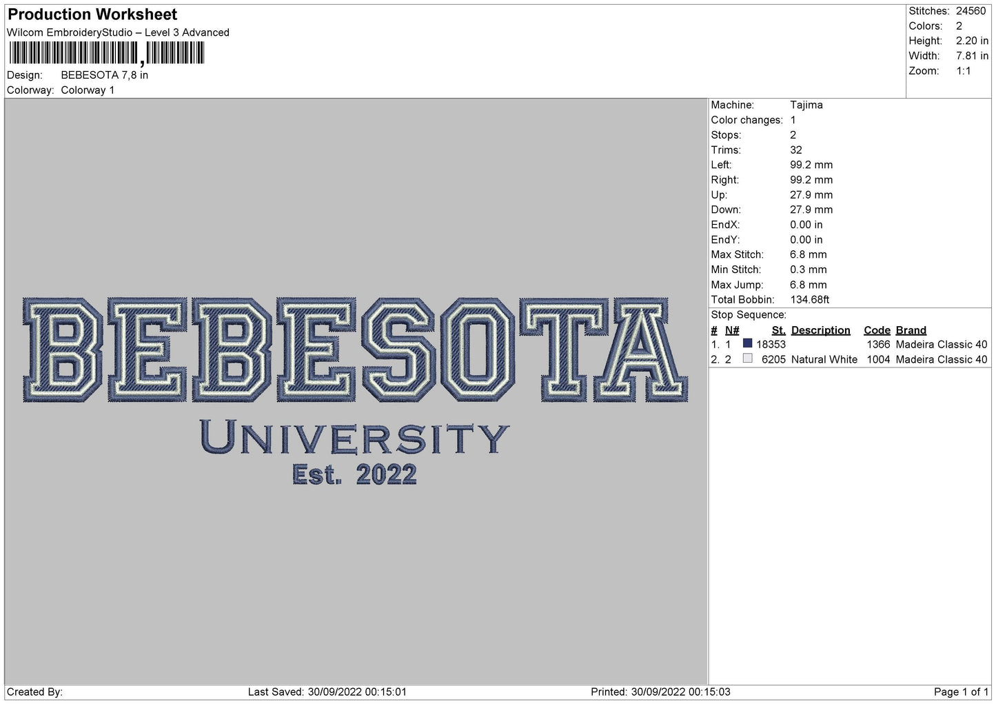The image size is (996, 704).
Task: Click the Min Stitch value '0.3 mm'
Action: (x=808, y=270)
